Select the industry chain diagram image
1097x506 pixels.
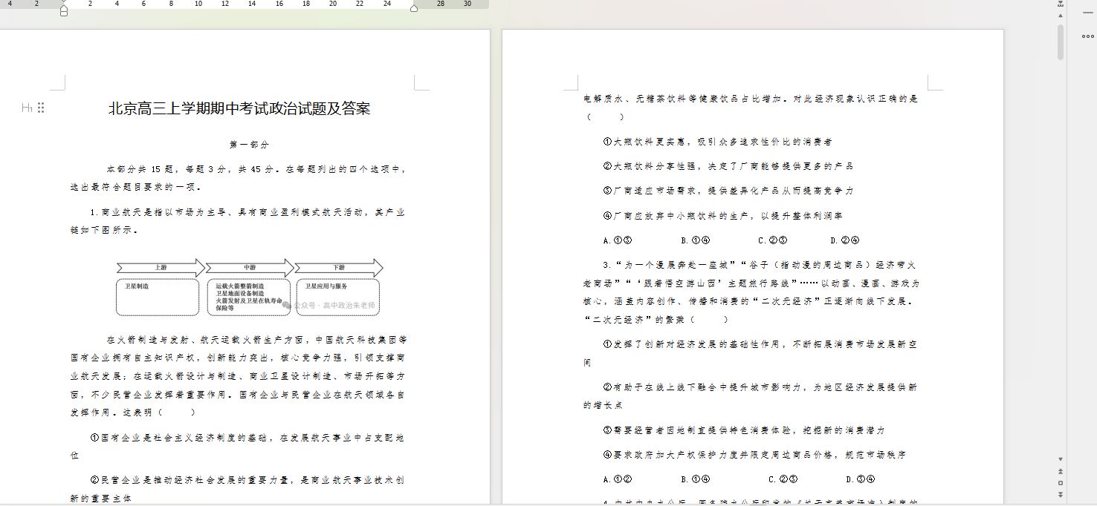pos(248,287)
